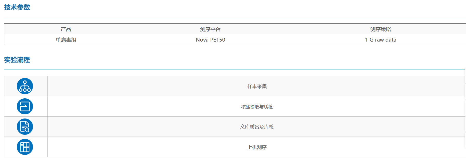Viewport: 466px width, 158px height.
Task: Click the blue divider under 实验流程
Action: (x=234, y=69)
